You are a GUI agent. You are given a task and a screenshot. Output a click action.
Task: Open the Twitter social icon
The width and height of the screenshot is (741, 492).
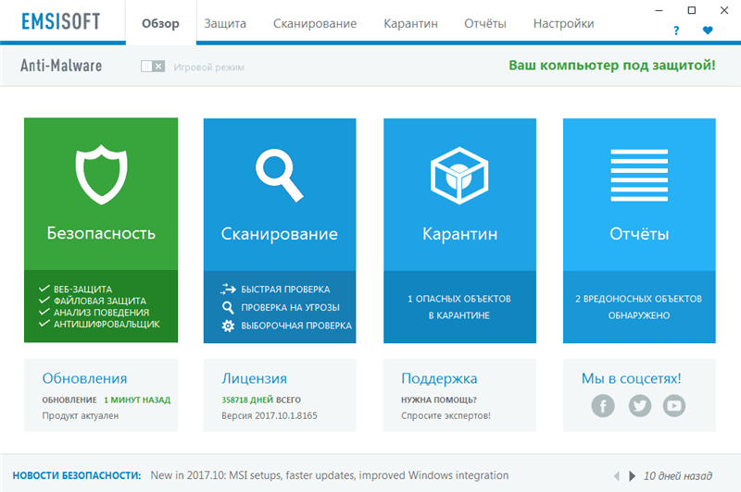(639, 406)
